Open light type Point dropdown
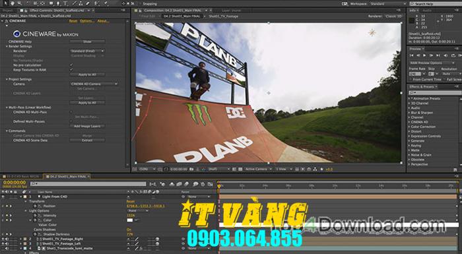Viewport: 462px width, 254px height. [137, 210]
